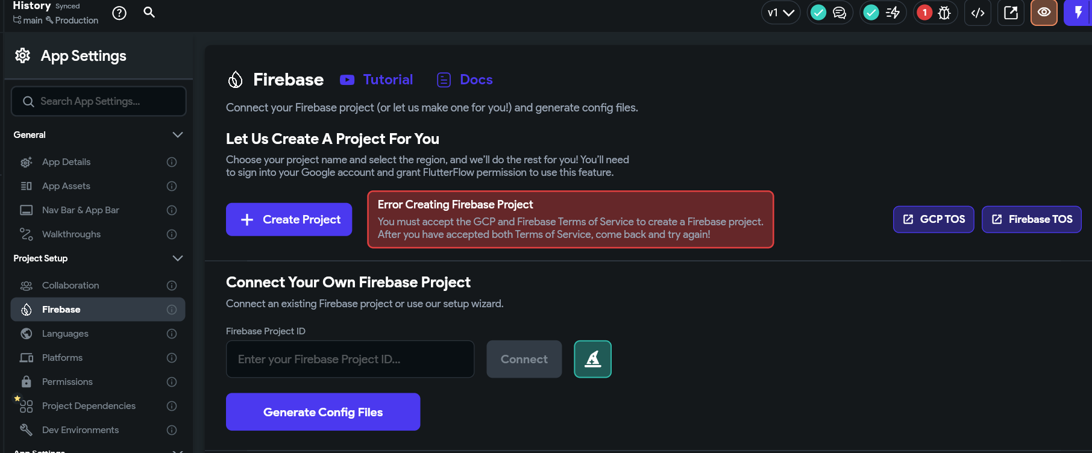Viewport: 1092px width, 453px height.
Task: Click info icon beside Nav Bar & App Bar
Action: 172,210
